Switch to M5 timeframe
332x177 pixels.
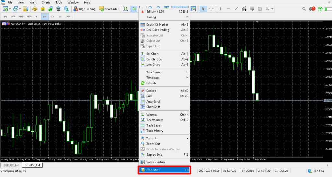tap(13, 17)
